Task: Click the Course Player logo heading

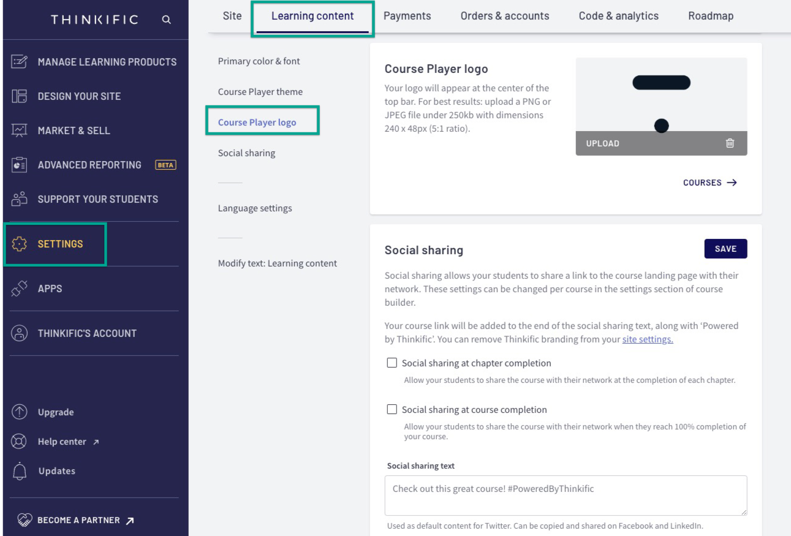Action: click(x=436, y=69)
